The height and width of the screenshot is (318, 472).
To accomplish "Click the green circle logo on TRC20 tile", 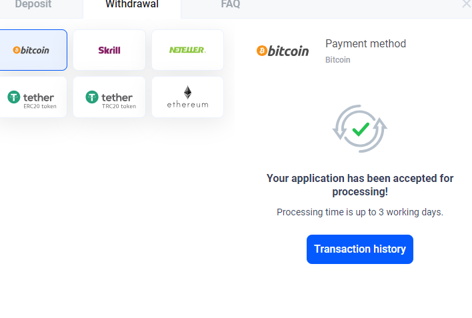I will click(92, 97).
